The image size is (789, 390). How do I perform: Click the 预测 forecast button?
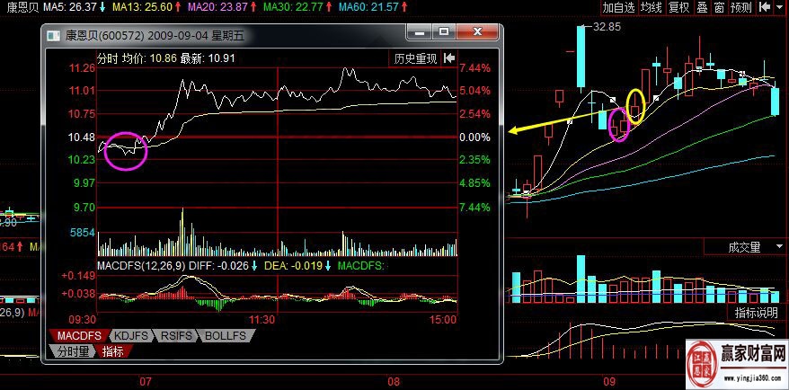coord(741,7)
